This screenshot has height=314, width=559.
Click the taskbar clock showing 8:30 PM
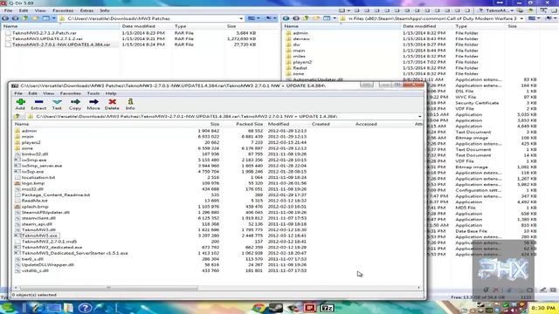click(543, 308)
